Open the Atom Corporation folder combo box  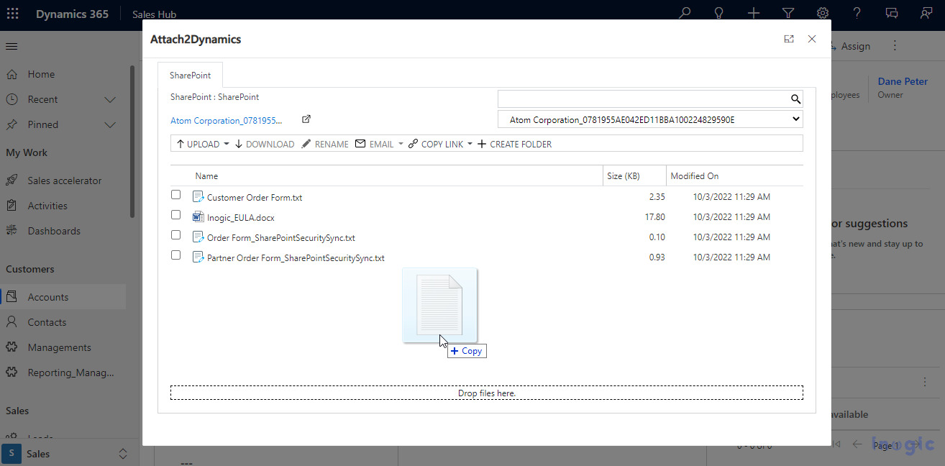click(650, 119)
